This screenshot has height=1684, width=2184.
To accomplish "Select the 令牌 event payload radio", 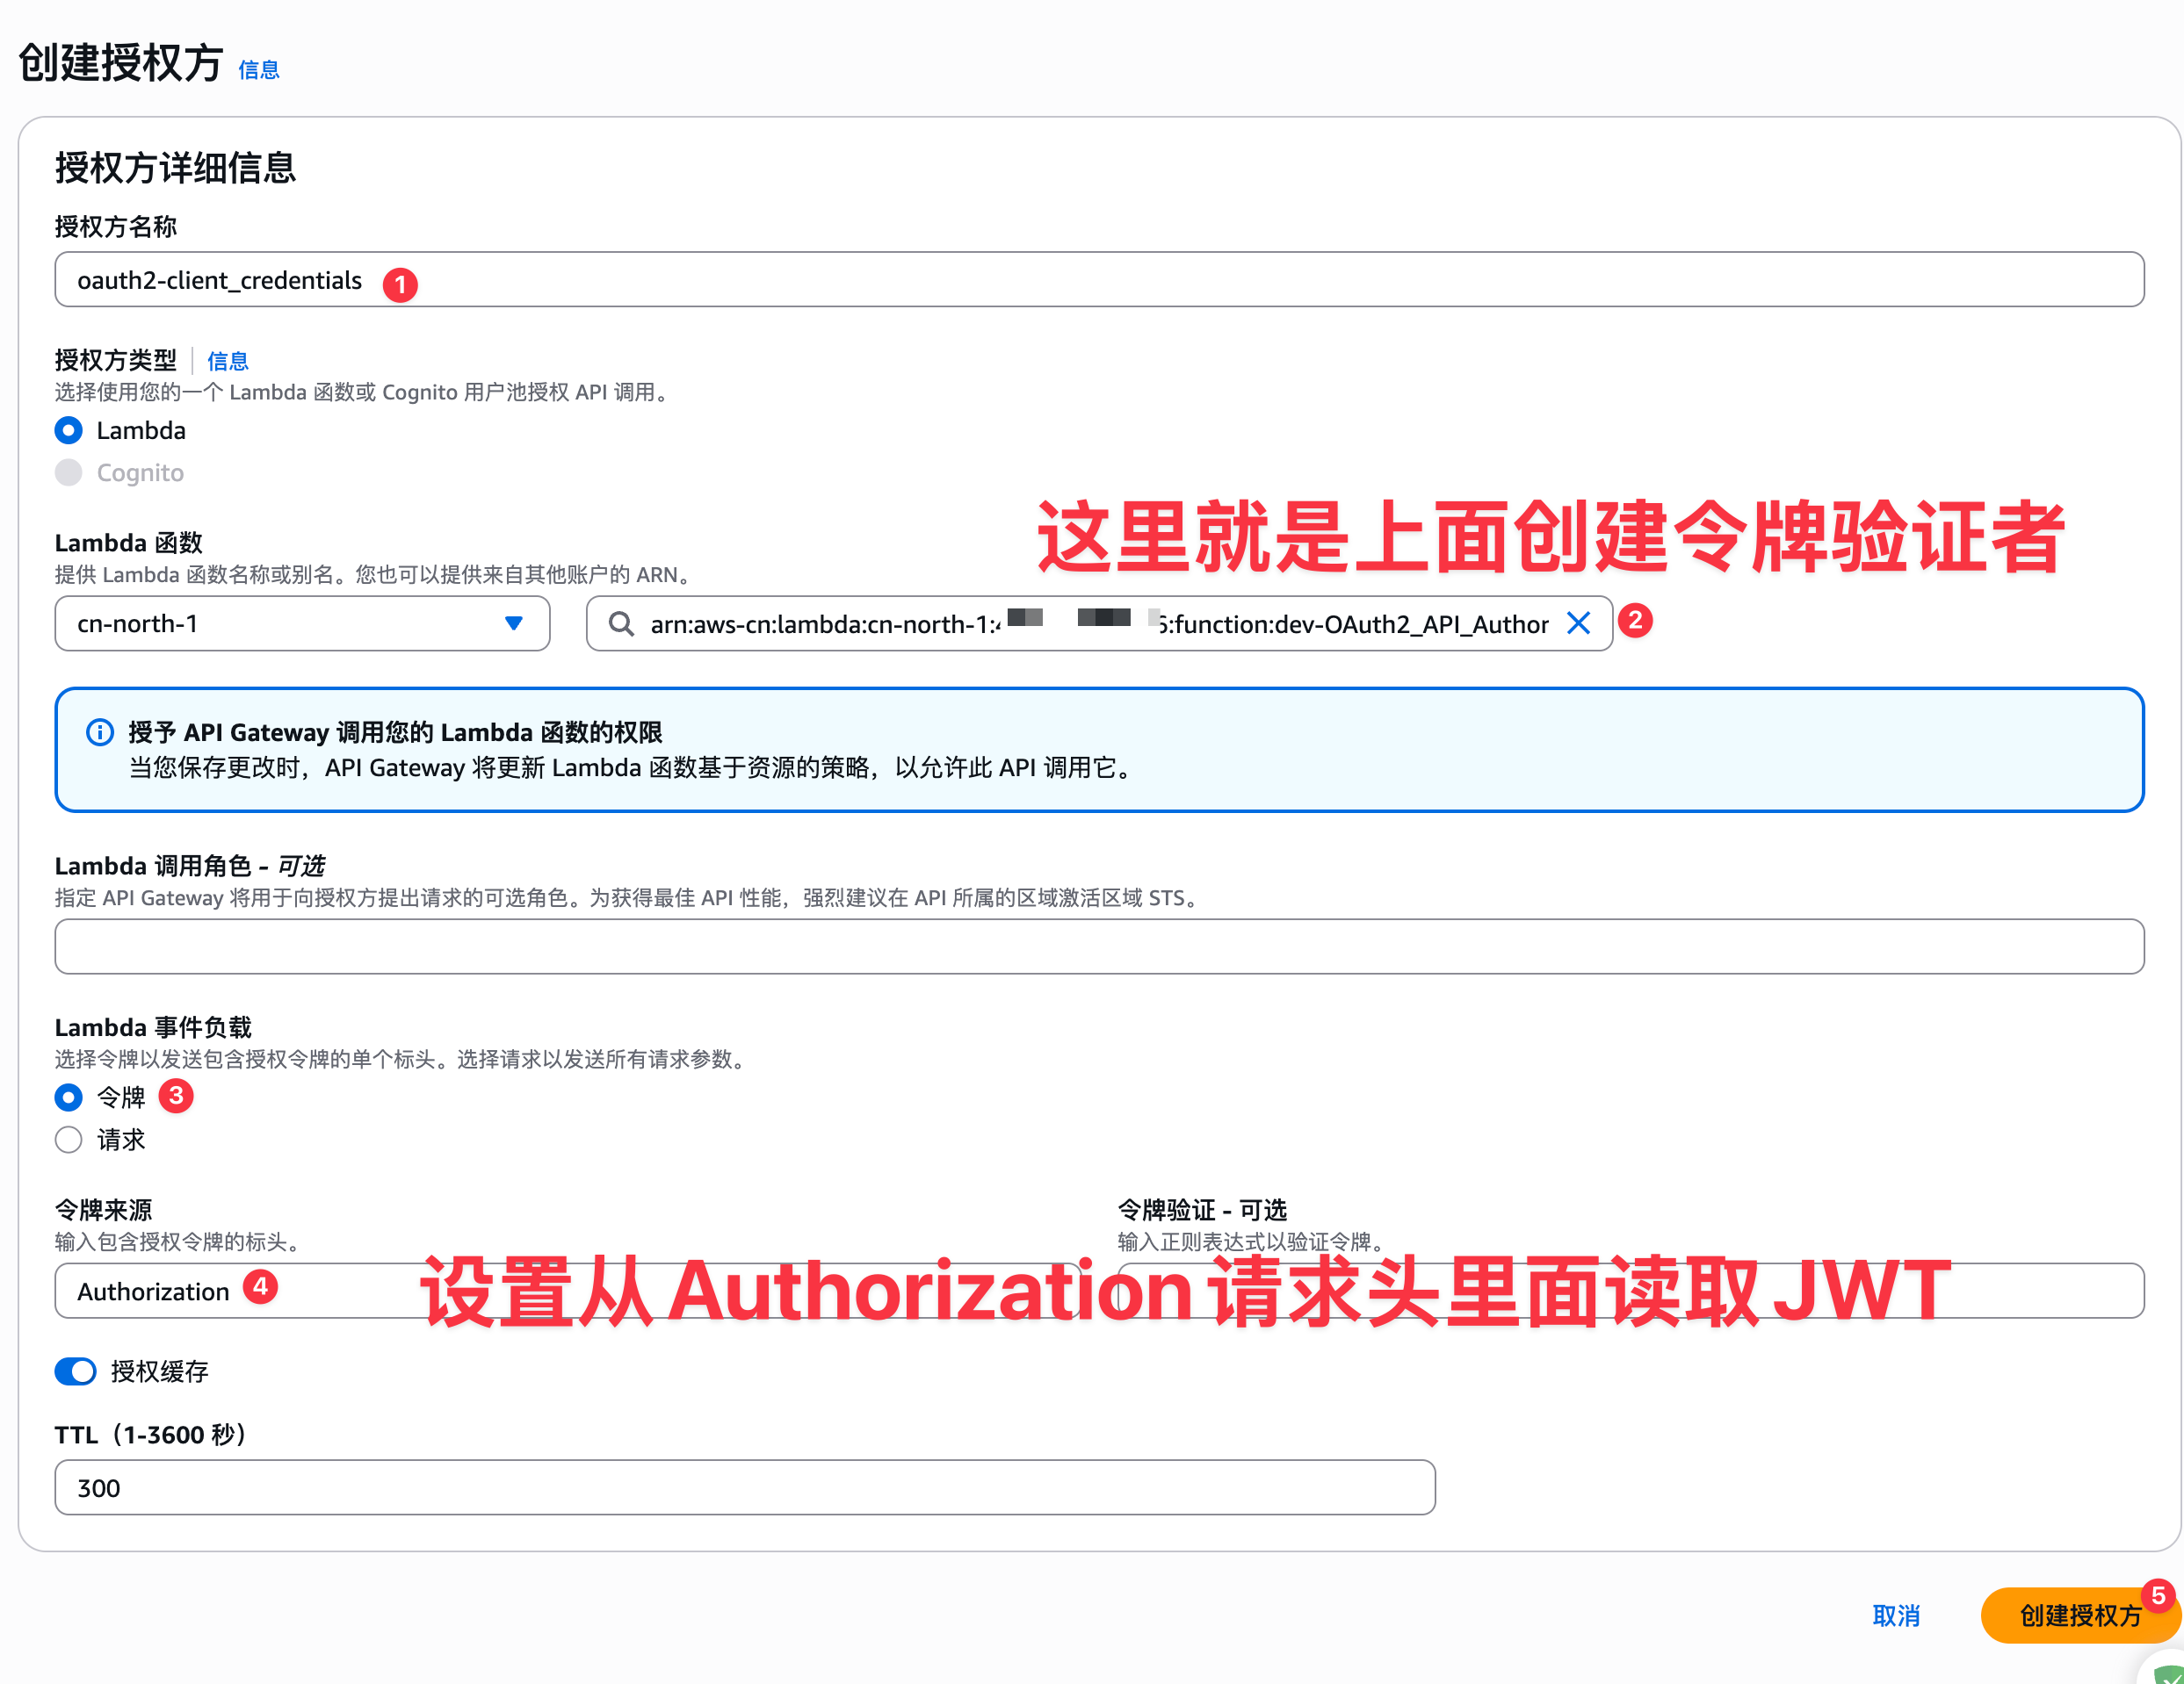I will click(x=68, y=1097).
